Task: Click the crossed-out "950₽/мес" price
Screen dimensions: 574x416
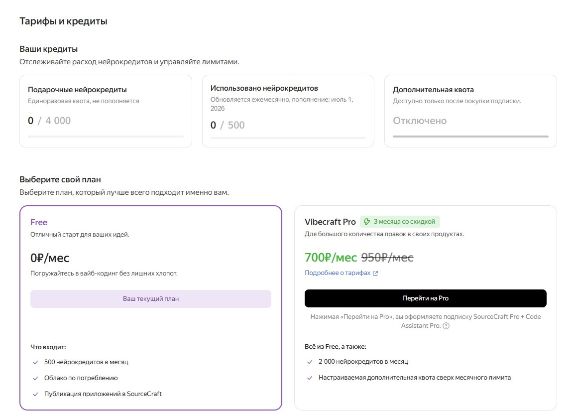Action: 387,258
